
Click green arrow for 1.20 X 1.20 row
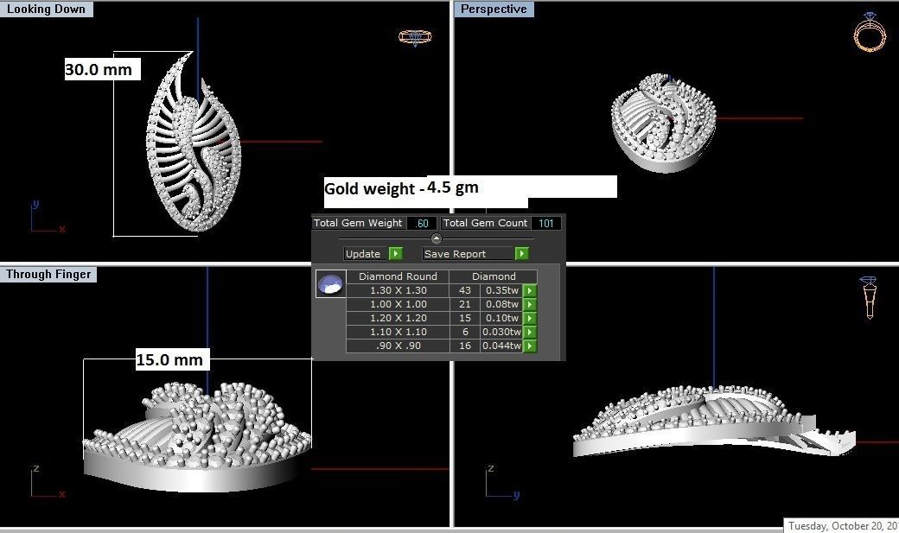click(x=530, y=318)
